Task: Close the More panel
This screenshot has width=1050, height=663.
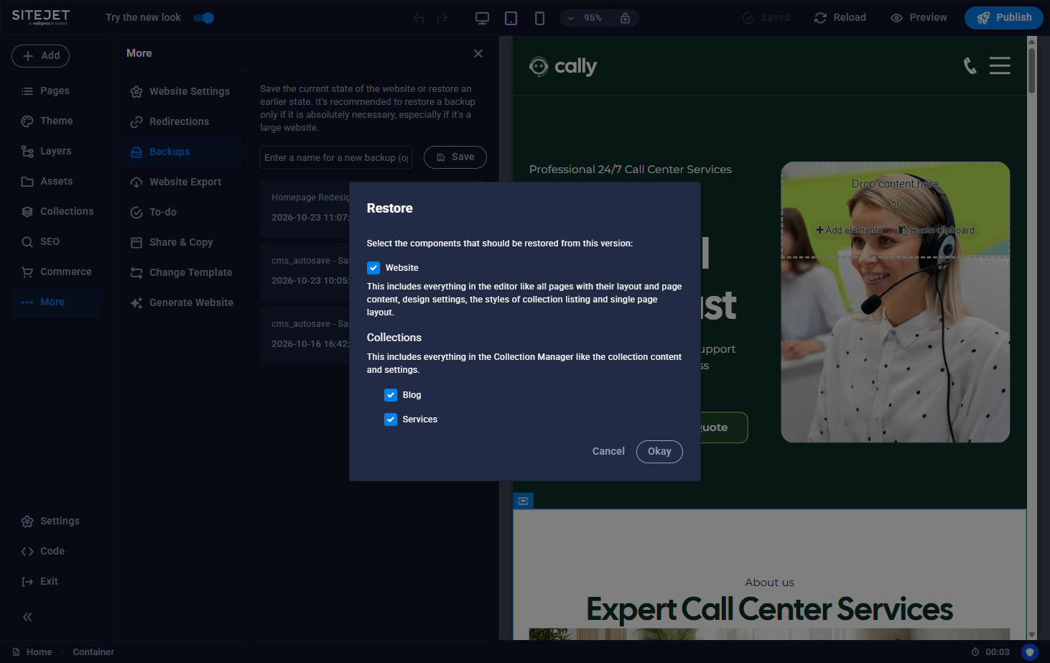Action: pos(478,53)
